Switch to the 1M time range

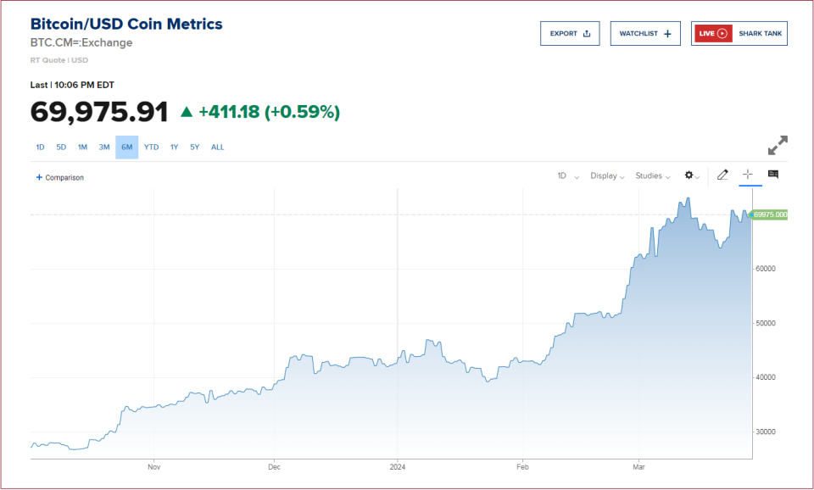(x=82, y=148)
